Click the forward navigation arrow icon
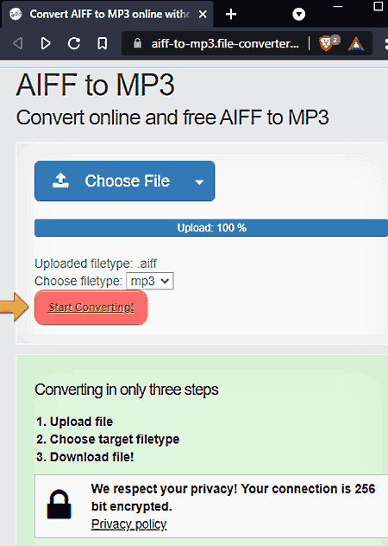Viewport: 388px width, 546px height. [46, 44]
